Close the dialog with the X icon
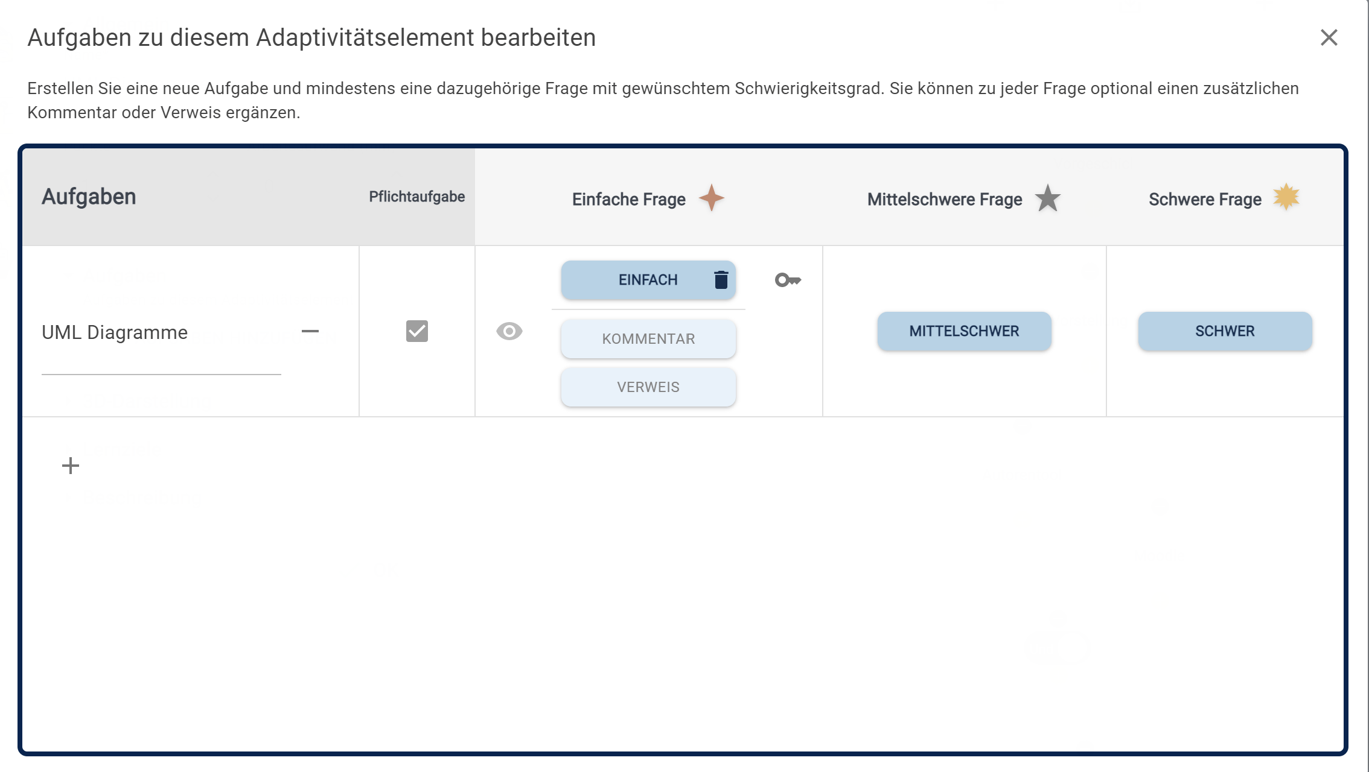 click(1329, 38)
